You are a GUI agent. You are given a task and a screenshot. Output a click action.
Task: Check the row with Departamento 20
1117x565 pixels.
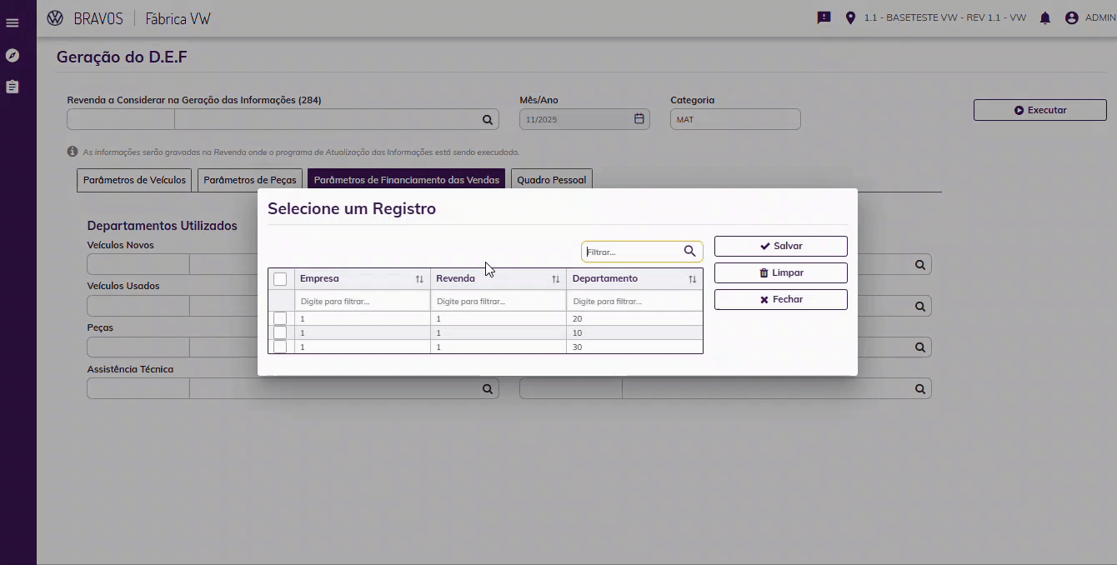click(280, 318)
